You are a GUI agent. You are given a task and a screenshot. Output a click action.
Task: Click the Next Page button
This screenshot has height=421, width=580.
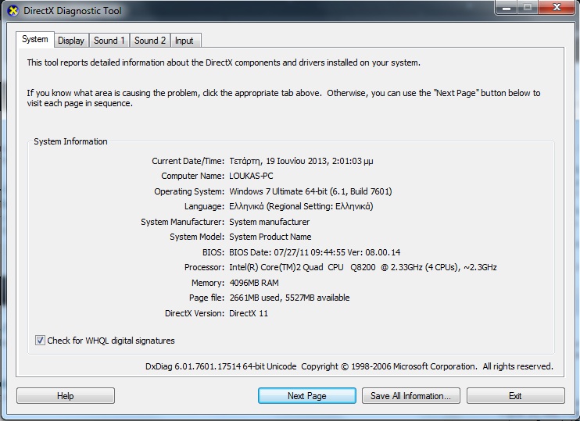coord(307,396)
